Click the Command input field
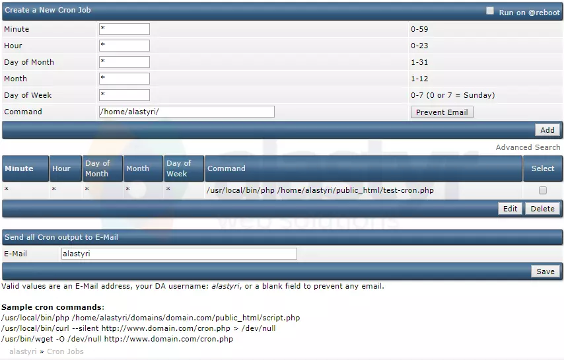Image resolution: width=564 pixels, height=360 pixels. (186, 112)
